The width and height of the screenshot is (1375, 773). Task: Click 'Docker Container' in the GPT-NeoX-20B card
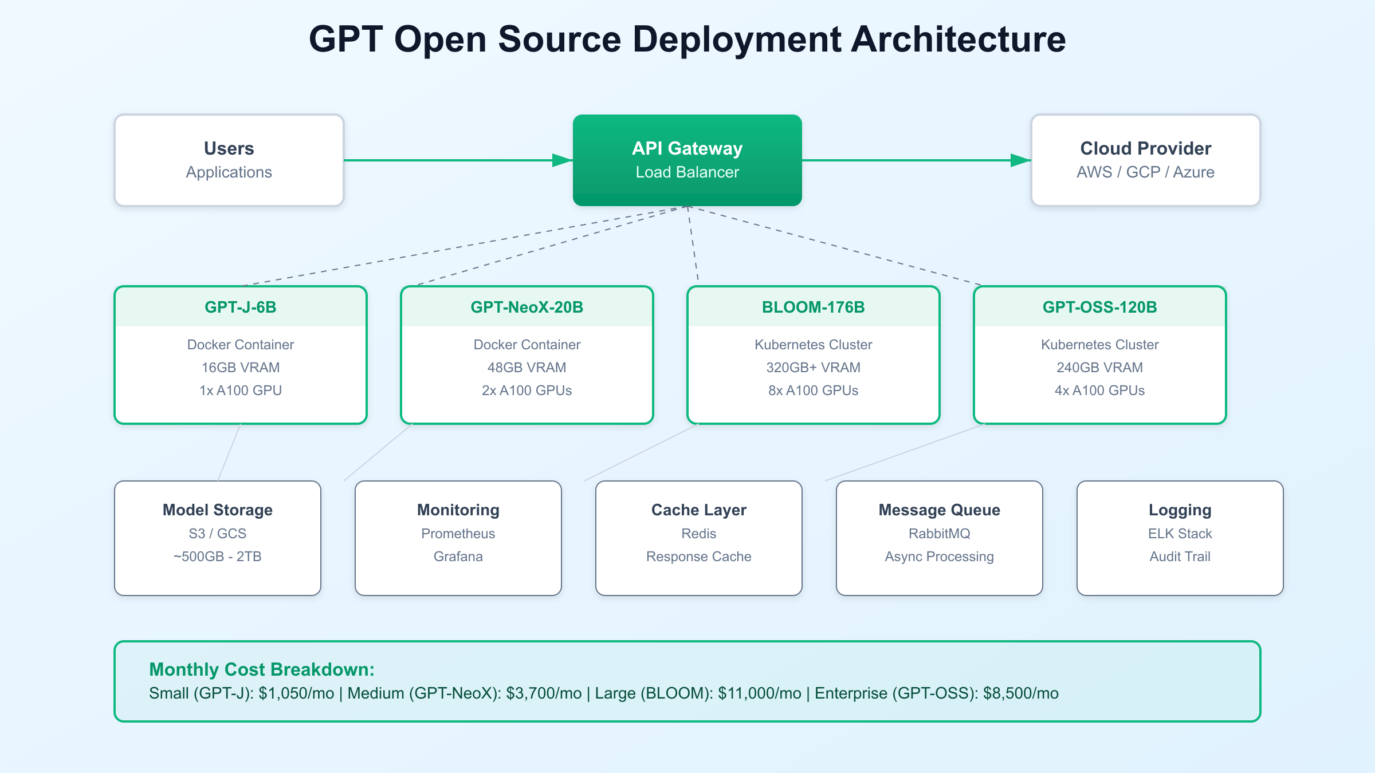[527, 345]
